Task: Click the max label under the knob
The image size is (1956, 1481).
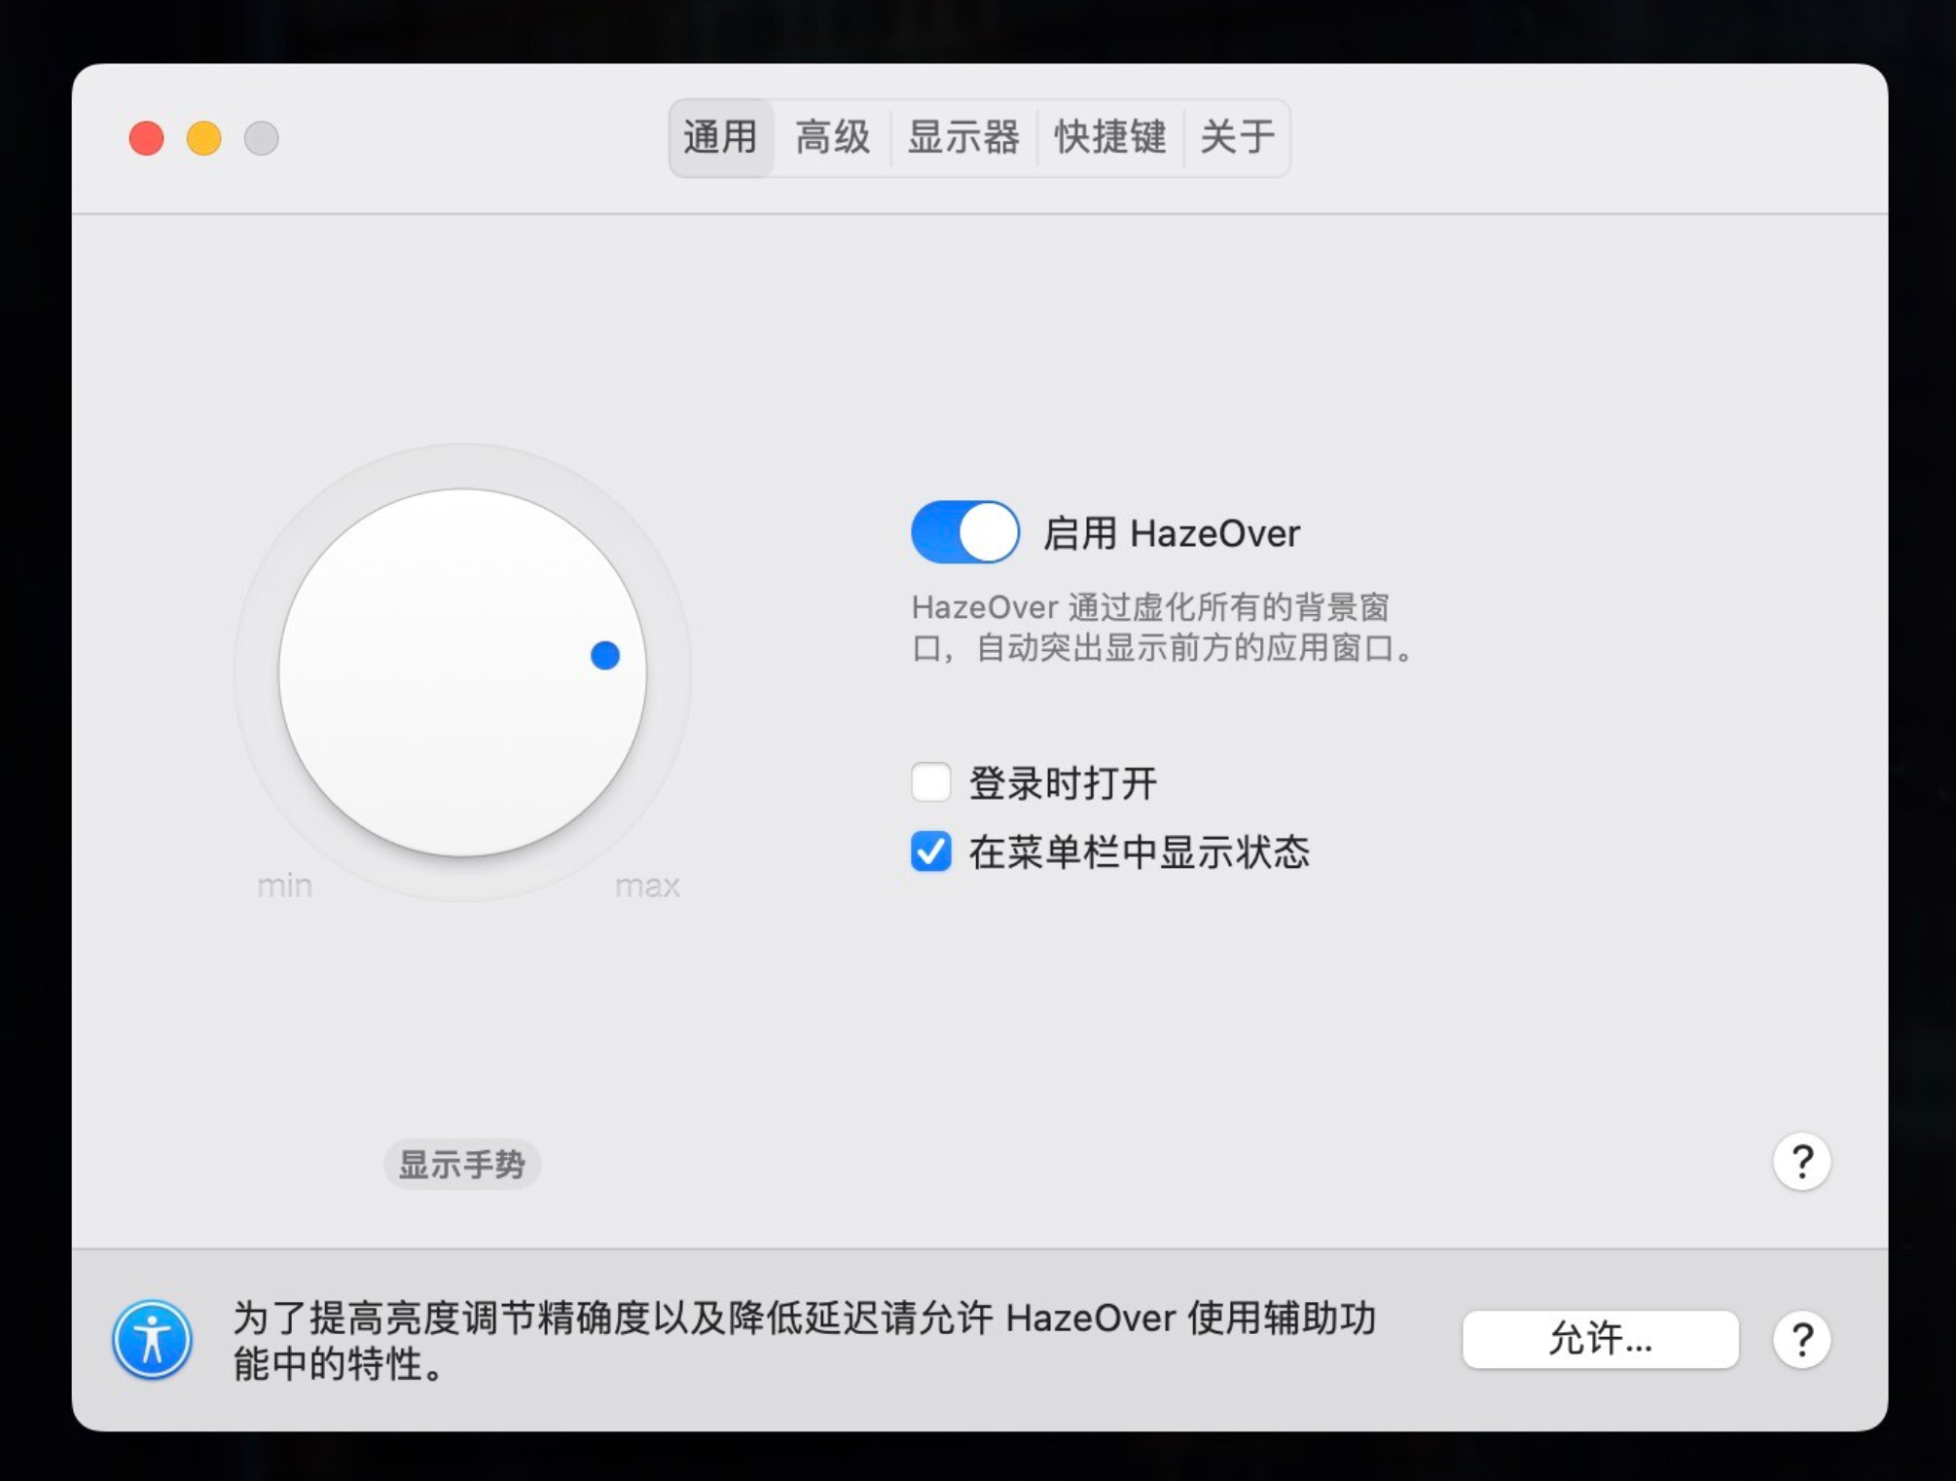Action: [647, 885]
